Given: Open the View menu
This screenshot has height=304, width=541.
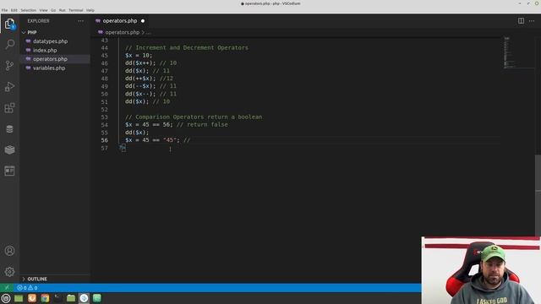Looking at the screenshot, I should tap(43, 10).
